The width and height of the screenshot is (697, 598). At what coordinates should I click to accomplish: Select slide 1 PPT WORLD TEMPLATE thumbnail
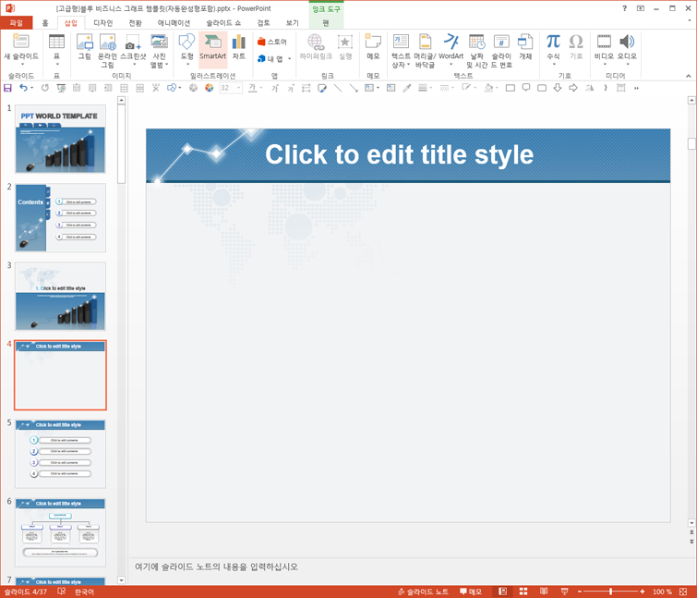60,139
